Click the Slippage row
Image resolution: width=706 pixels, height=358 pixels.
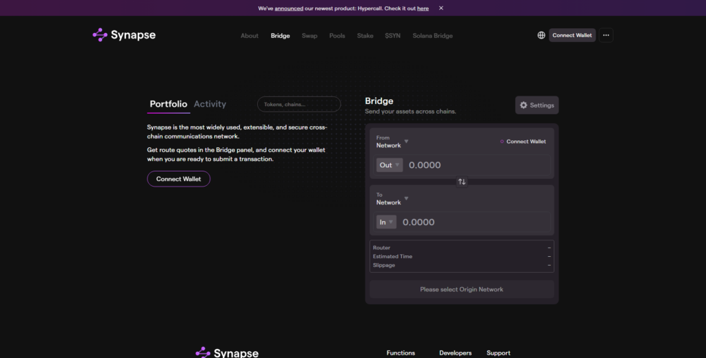pos(461,265)
